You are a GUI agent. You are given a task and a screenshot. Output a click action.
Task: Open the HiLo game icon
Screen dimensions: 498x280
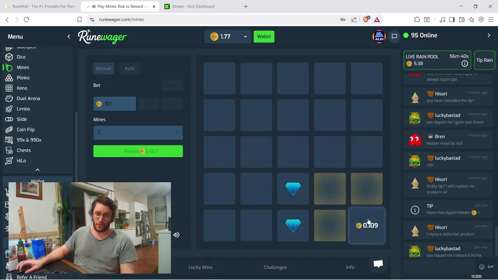9,161
